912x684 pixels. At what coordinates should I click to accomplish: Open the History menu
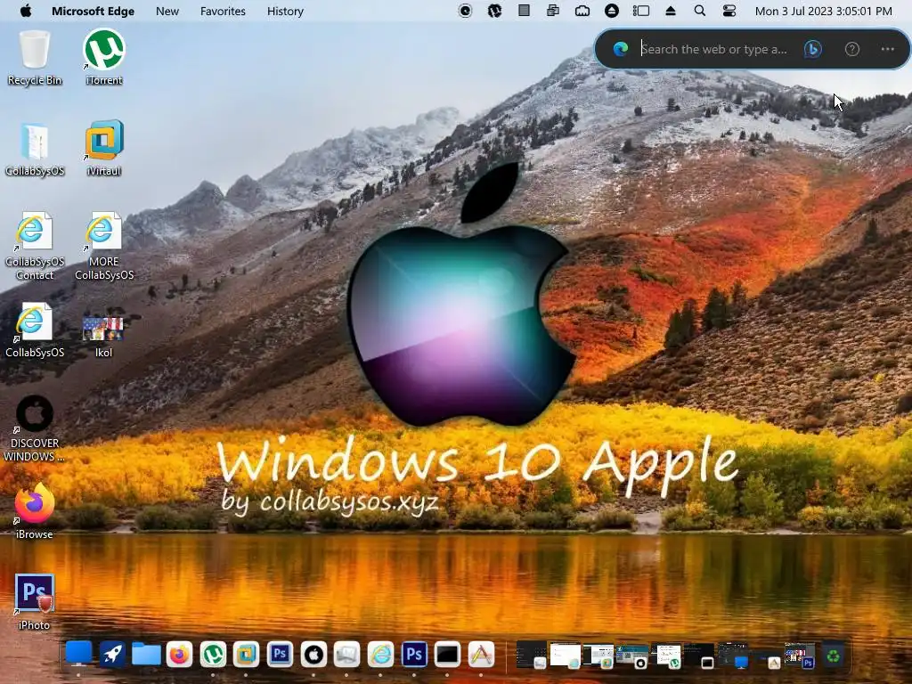[x=285, y=11]
